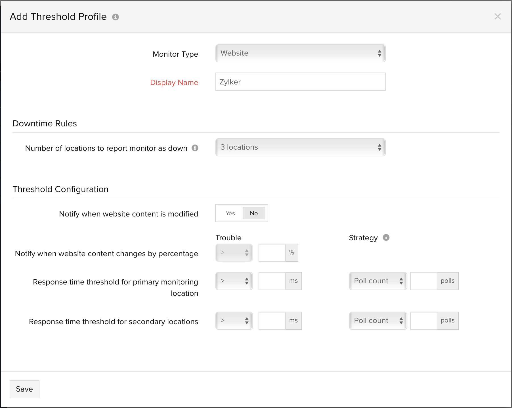This screenshot has height=408, width=512.
Task: Click the Strategy column heading
Action: click(363, 238)
